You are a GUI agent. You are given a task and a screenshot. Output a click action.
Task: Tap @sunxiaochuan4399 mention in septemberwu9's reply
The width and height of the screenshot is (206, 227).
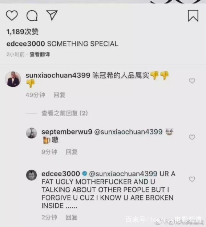pyautogui.click(x=128, y=132)
